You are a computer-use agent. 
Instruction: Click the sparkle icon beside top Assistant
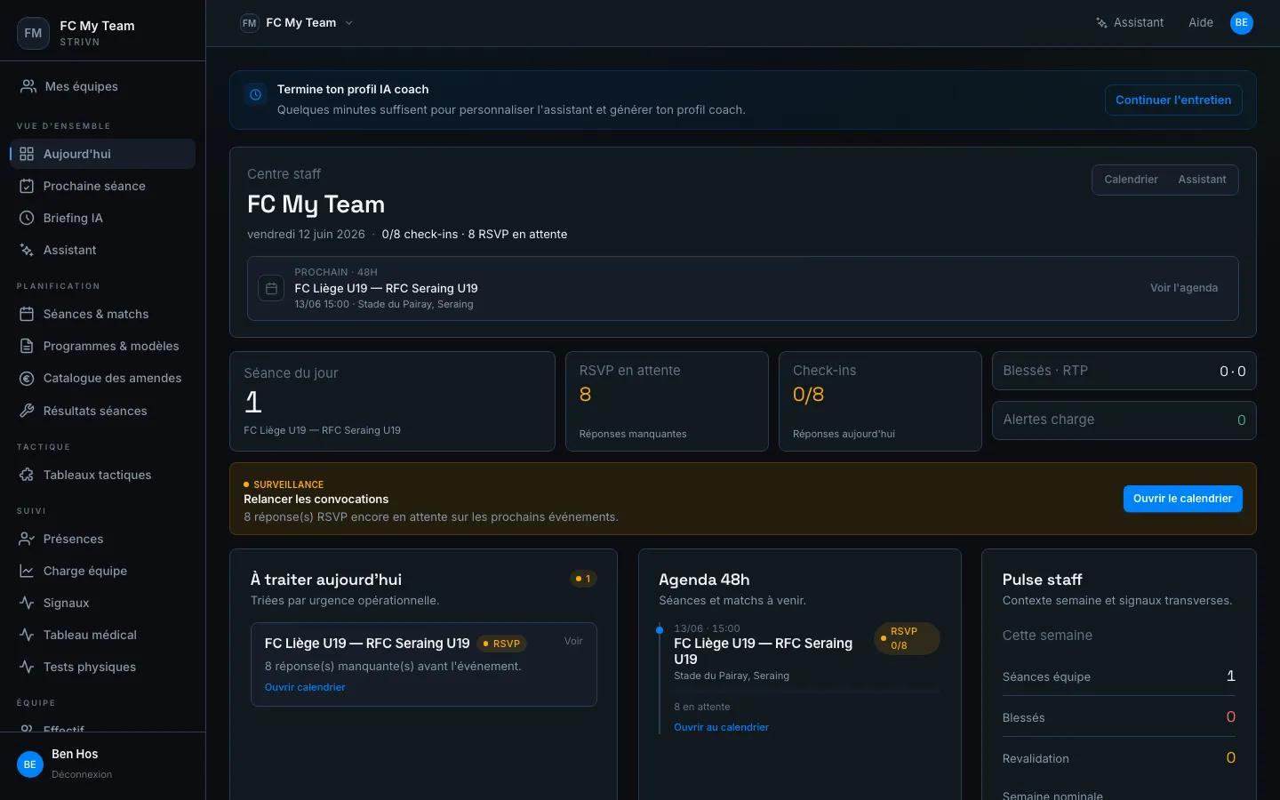[1101, 23]
